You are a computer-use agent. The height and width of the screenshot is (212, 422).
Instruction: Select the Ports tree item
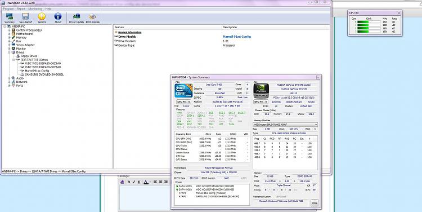tap(19, 86)
